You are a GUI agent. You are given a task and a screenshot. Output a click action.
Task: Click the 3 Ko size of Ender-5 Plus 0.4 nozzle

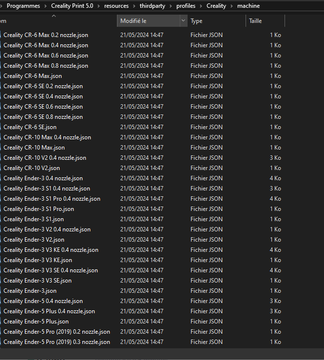pos(275,311)
